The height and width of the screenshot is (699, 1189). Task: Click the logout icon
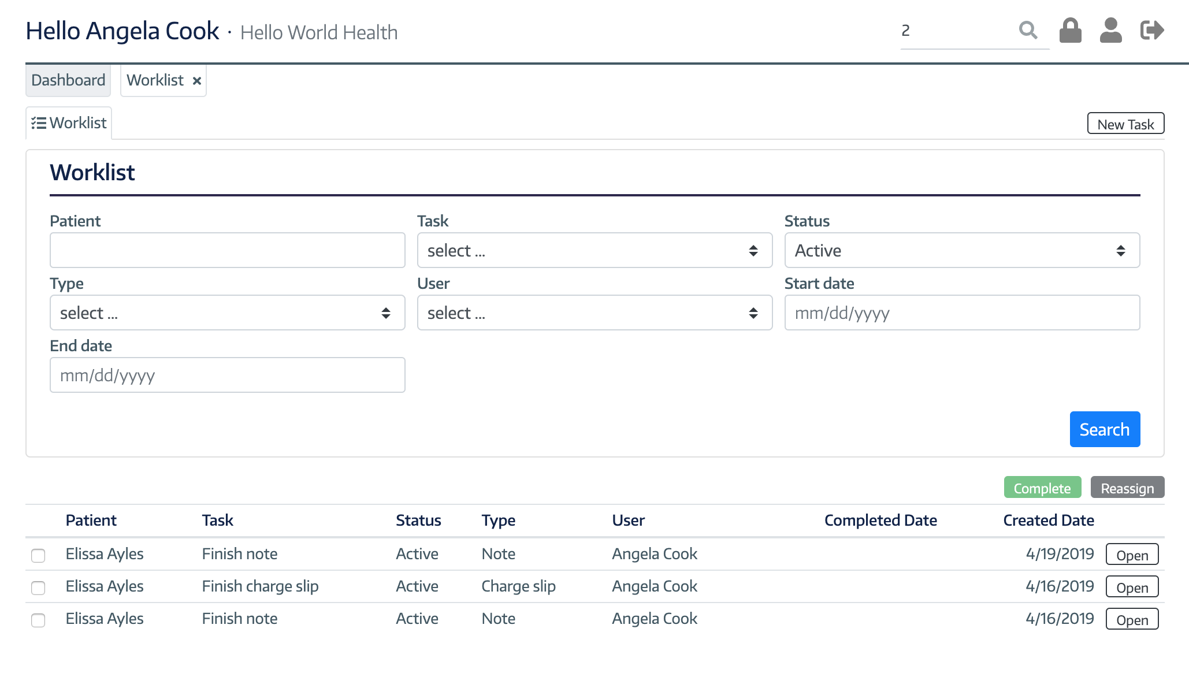(x=1150, y=31)
